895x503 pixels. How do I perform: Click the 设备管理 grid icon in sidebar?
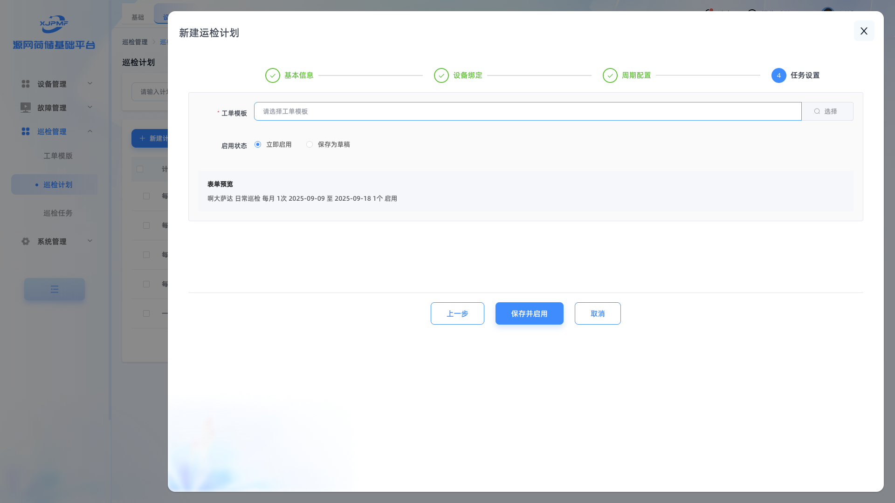[x=26, y=84]
